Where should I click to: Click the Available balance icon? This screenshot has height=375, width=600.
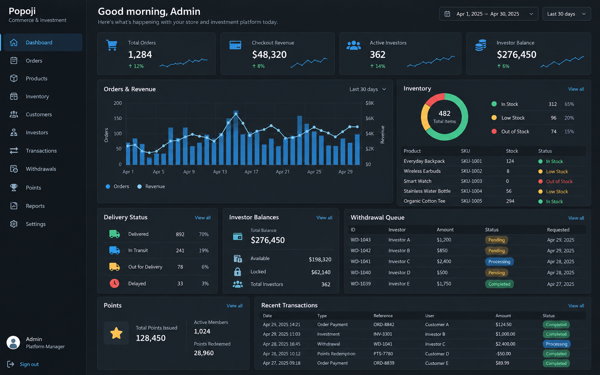point(238,259)
